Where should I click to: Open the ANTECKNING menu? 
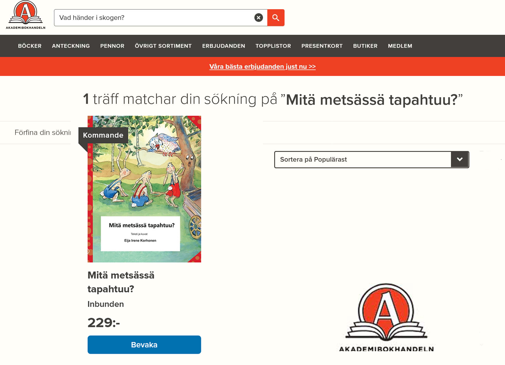pyautogui.click(x=71, y=46)
